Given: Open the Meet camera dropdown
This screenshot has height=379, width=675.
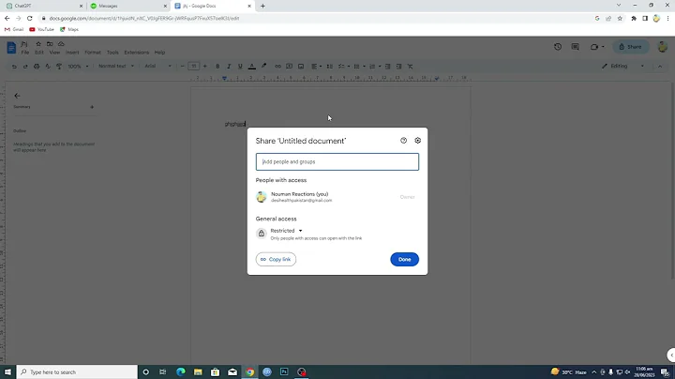Looking at the screenshot, I should (597, 47).
